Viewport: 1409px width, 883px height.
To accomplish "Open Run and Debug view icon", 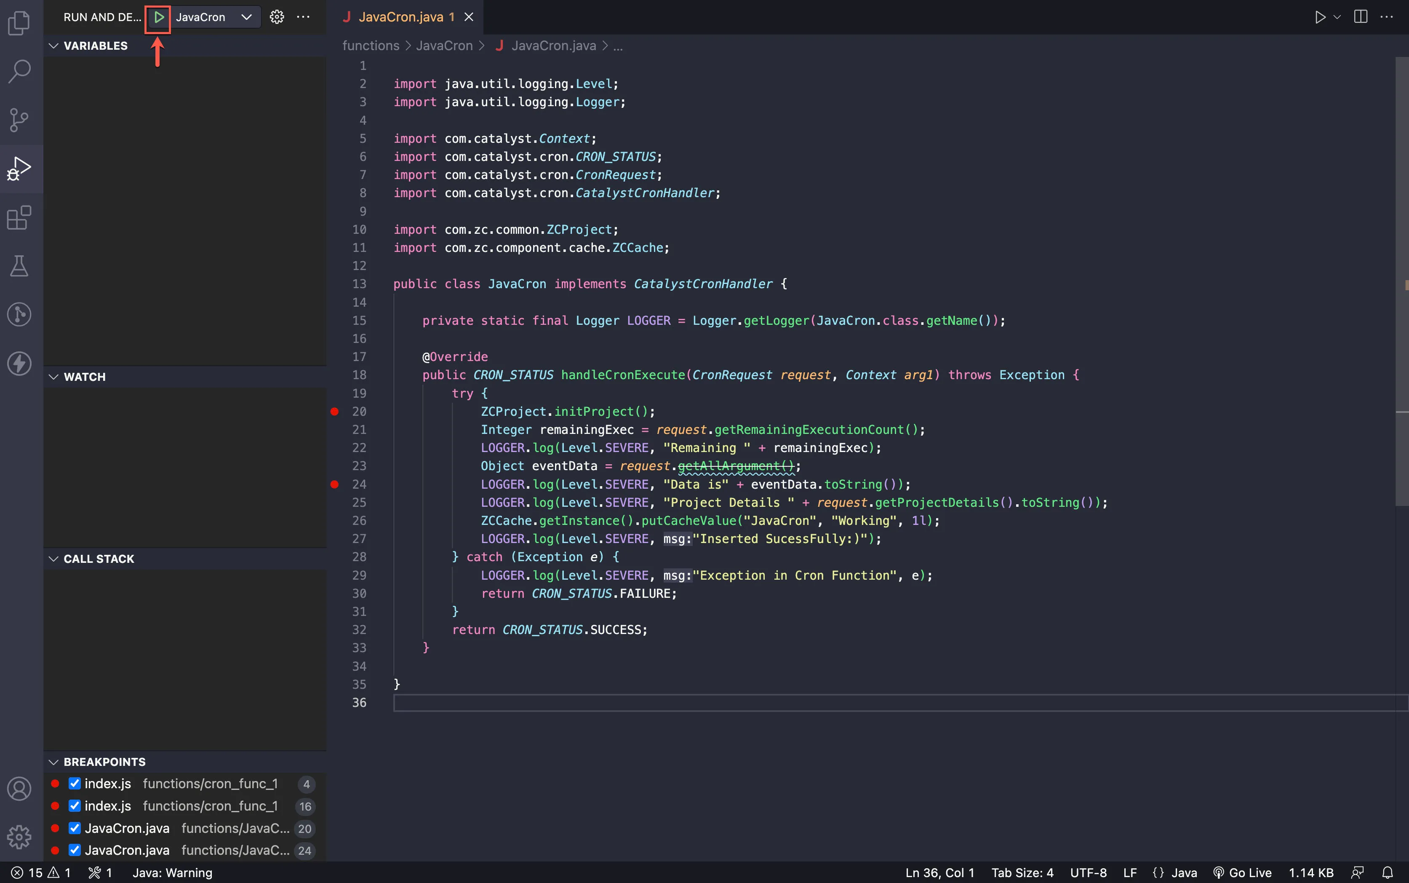I will click(x=19, y=168).
